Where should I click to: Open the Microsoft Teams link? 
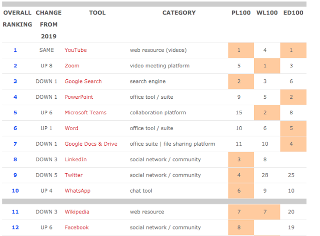85,112
